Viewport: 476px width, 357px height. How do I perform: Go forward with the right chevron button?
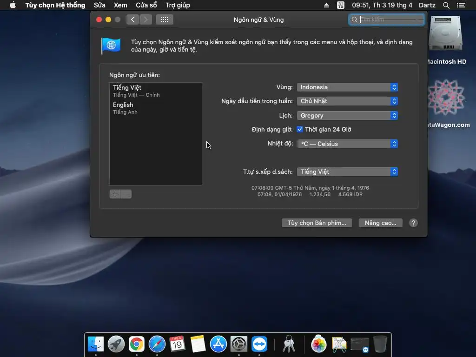point(145,20)
